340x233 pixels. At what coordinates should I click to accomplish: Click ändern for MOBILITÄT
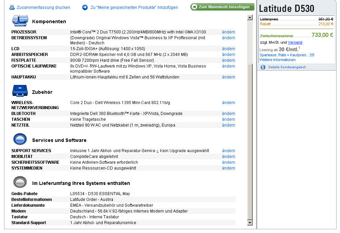pos(228,157)
